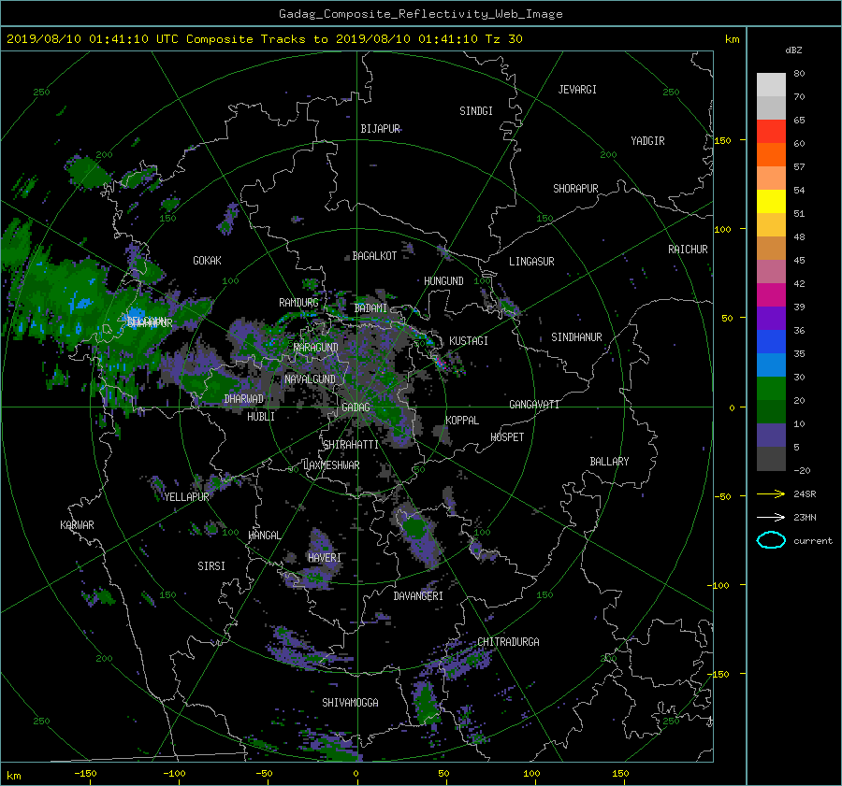The image size is (842, 786).
Task: Click the SINDHANUR city label
Action: click(576, 337)
